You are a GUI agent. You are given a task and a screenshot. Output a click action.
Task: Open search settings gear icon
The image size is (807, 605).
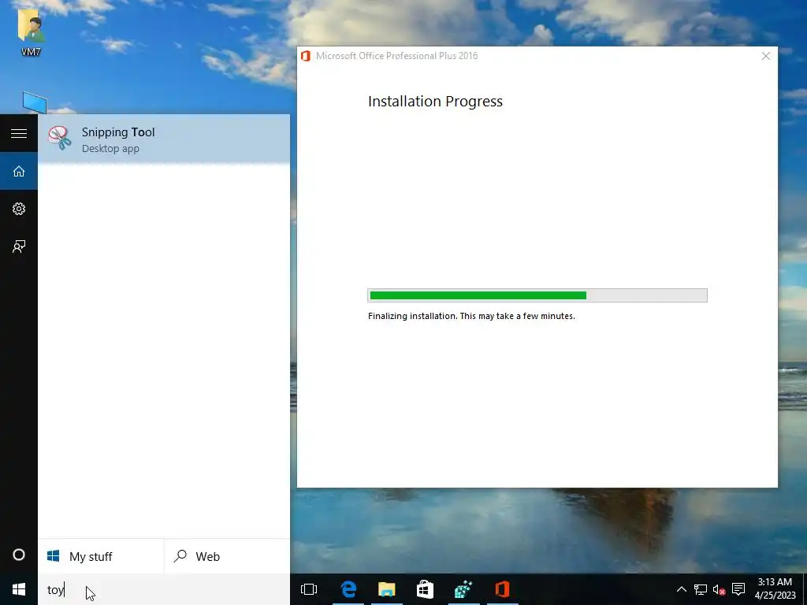tap(19, 208)
